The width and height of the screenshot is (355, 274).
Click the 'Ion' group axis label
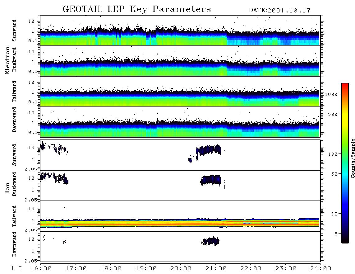click(7, 187)
